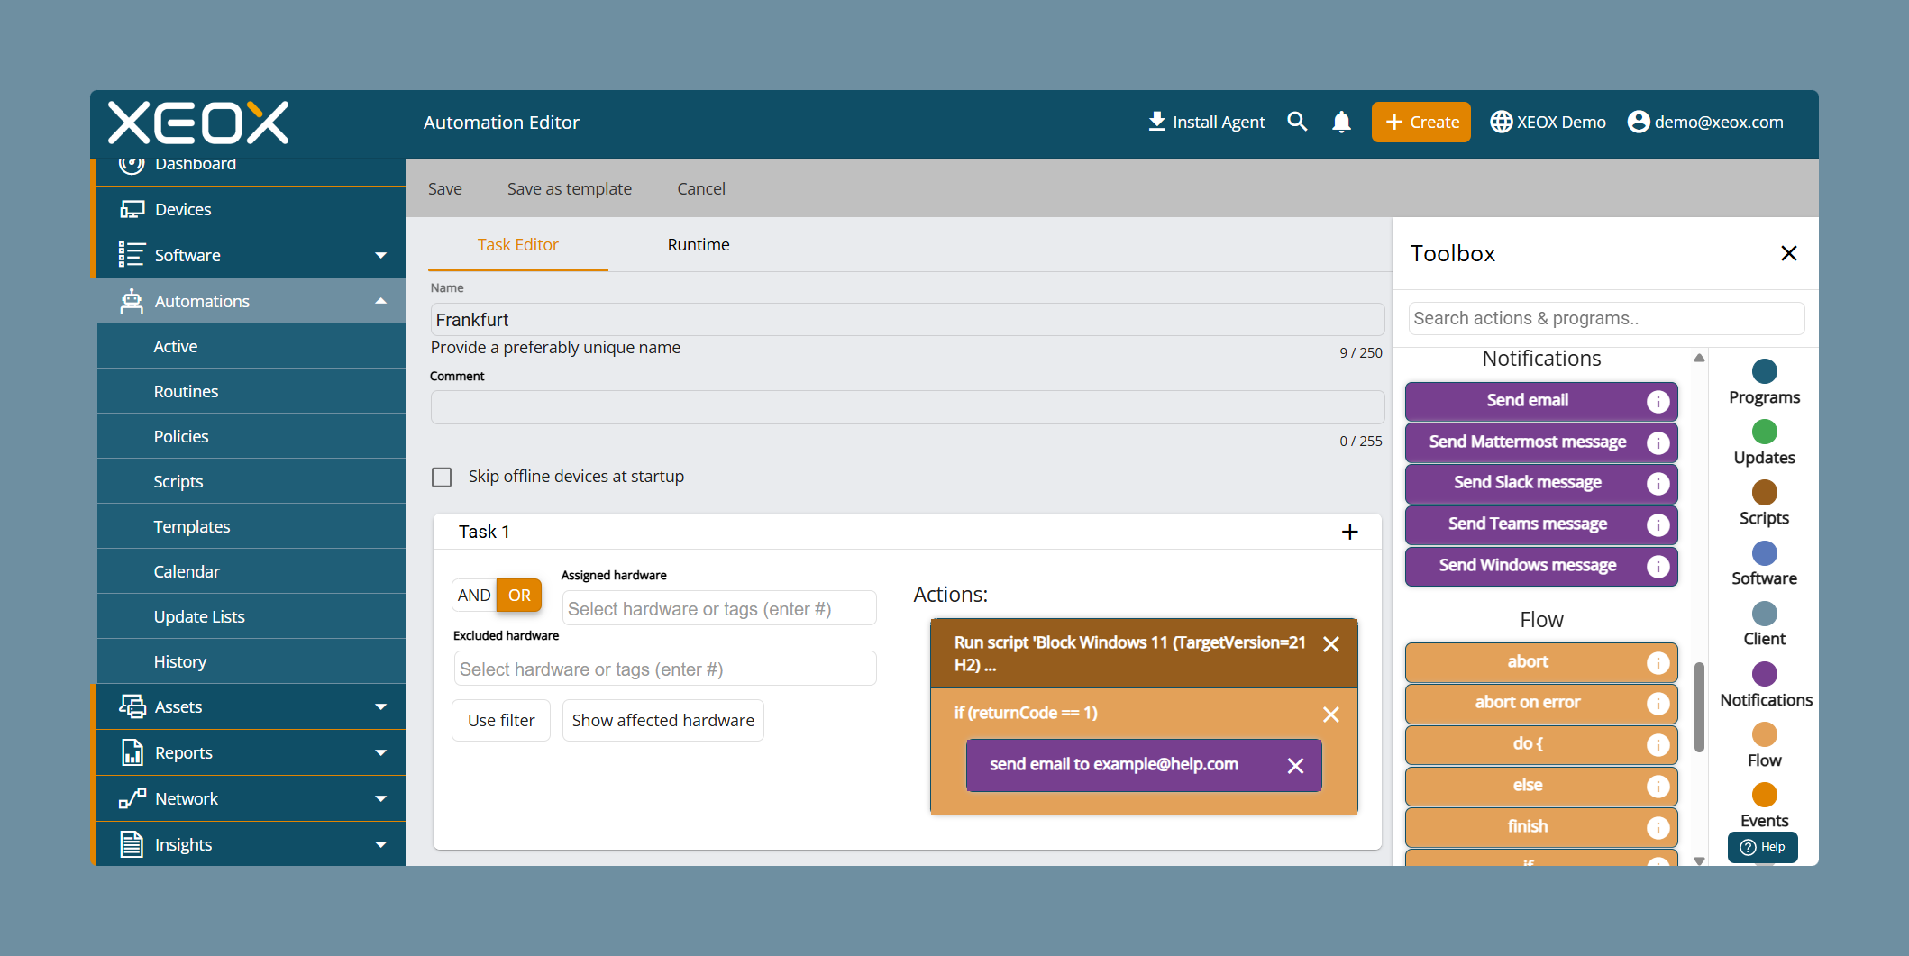
Task: Click the Assigned hardware input field
Action: click(x=719, y=608)
